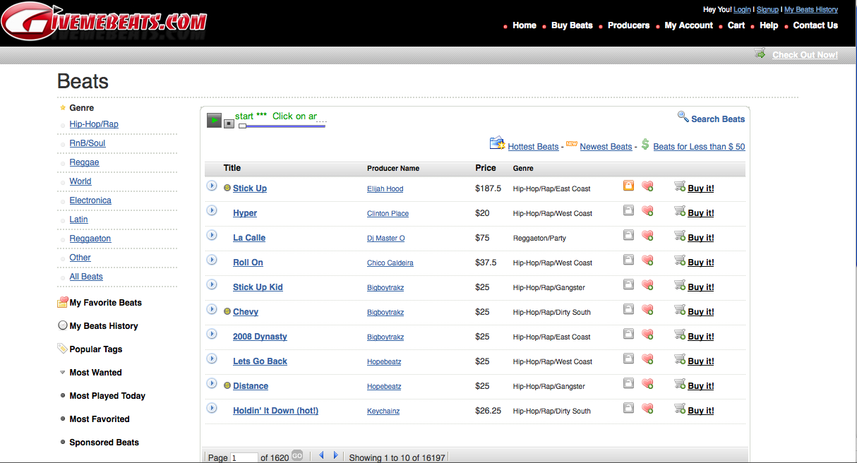Add Stick Up to favorites heart
This screenshot has width=857, height=463.
[x=647, y=186]
